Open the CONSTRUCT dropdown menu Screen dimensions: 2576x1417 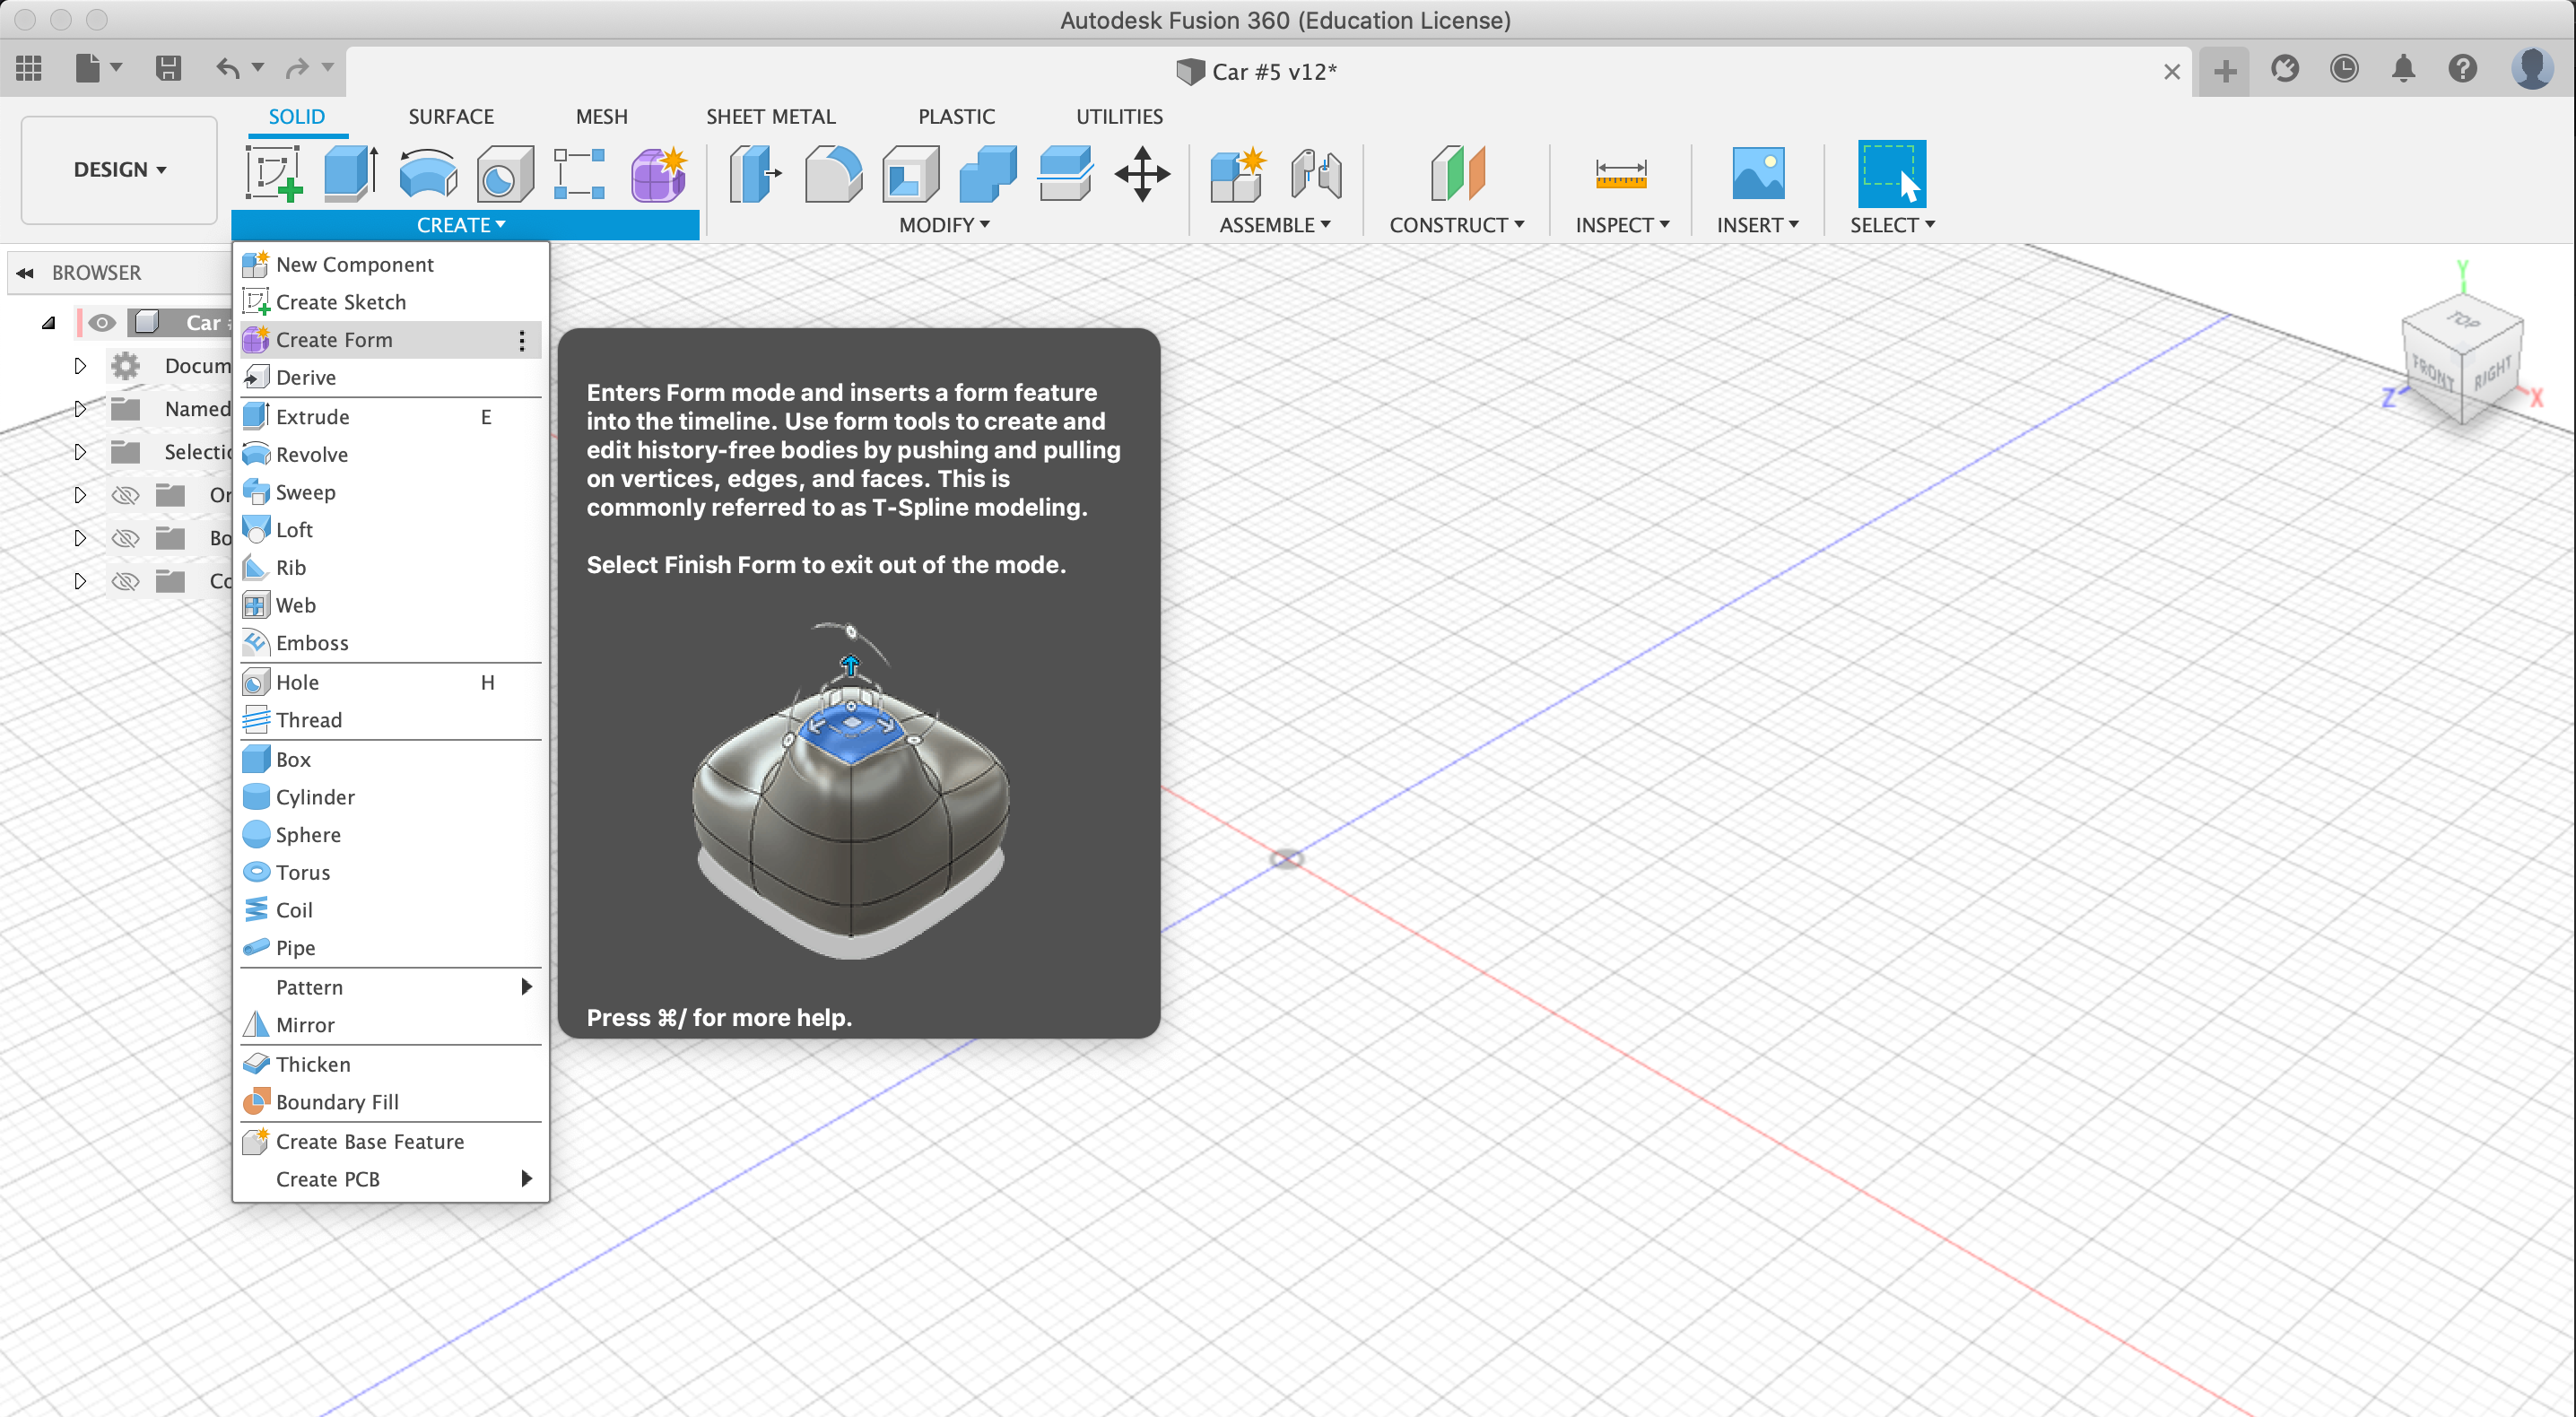click(x=1456, y=225)
